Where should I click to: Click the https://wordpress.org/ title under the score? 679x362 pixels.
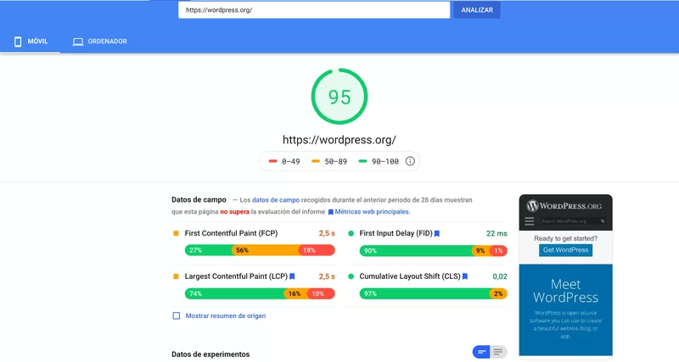(x=339, y=140)
